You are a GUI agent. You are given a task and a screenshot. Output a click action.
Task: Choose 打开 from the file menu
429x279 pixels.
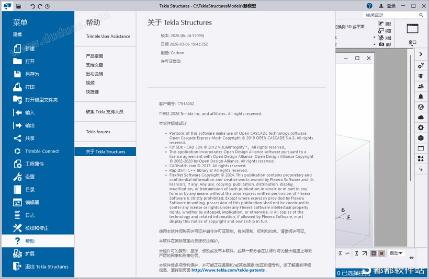(38, 61)
